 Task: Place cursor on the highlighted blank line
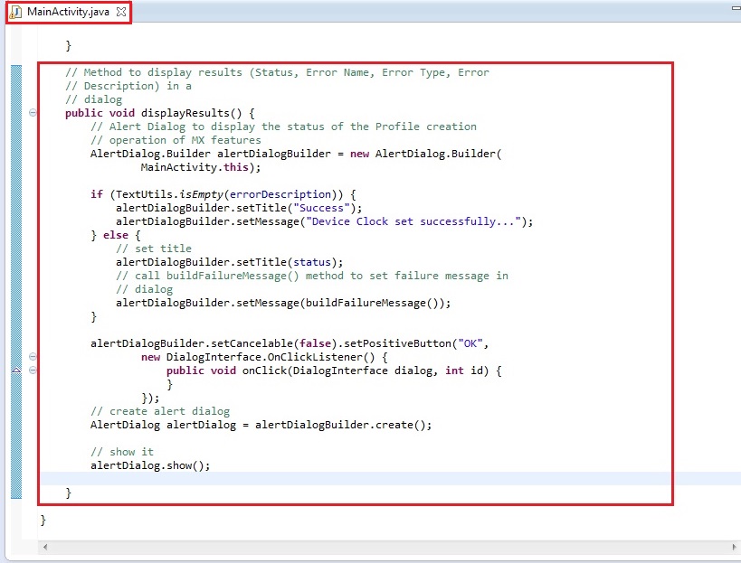362,479
